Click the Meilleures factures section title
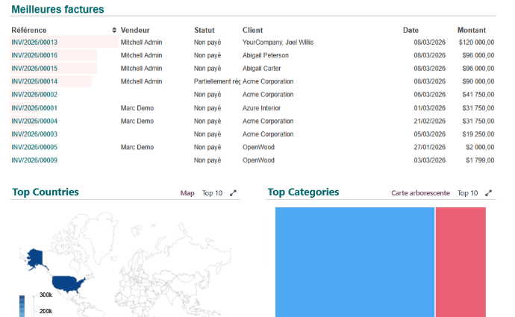The height and width of the screenshot is (317, 515). tap(57, 10)
